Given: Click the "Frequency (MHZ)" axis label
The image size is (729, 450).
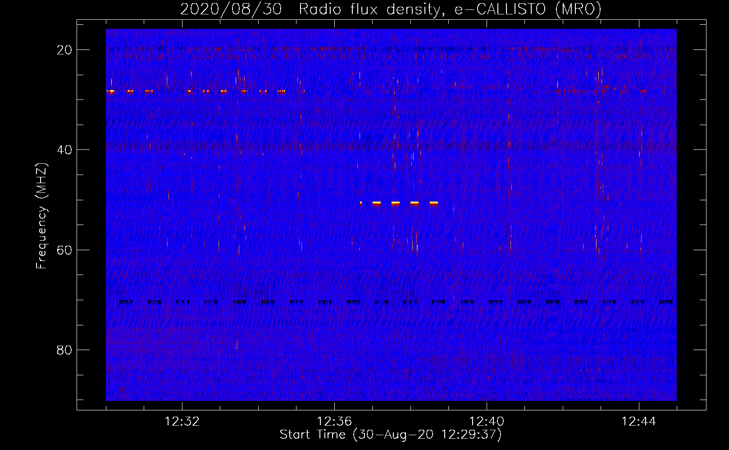Looking at the screenshot, I should [x=41, y=216].
